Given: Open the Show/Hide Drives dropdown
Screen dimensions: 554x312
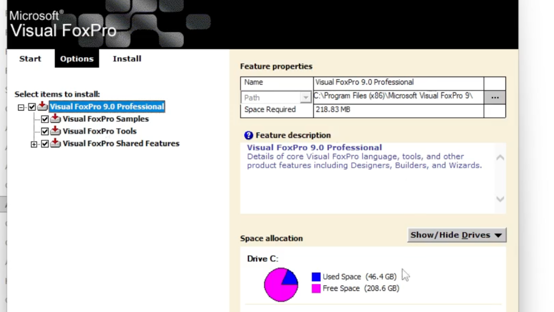Looking at the screenshot, I should [456, 235].
